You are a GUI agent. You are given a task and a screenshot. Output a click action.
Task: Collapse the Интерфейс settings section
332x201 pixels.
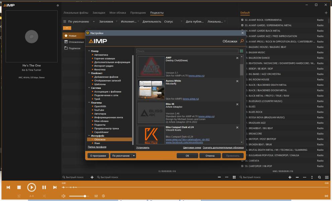(89, 136)
